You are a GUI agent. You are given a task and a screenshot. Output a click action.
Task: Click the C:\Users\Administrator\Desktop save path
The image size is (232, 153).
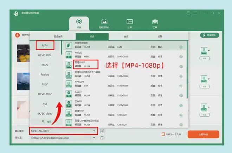(50, 138)
